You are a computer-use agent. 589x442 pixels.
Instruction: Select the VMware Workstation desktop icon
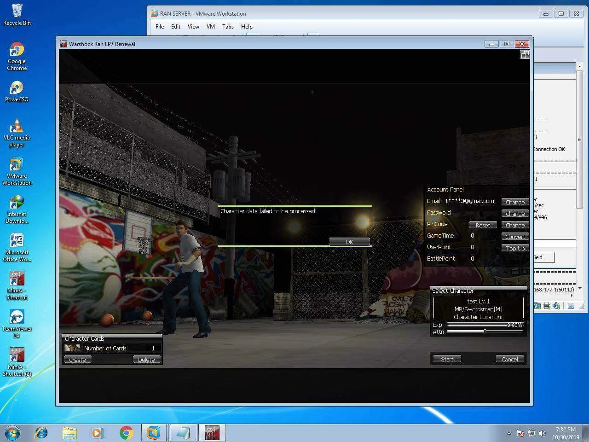17,171
